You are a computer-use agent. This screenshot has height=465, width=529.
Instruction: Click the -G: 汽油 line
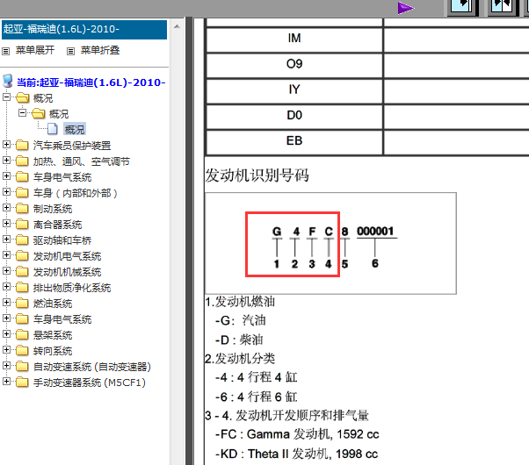pos(241,320)
